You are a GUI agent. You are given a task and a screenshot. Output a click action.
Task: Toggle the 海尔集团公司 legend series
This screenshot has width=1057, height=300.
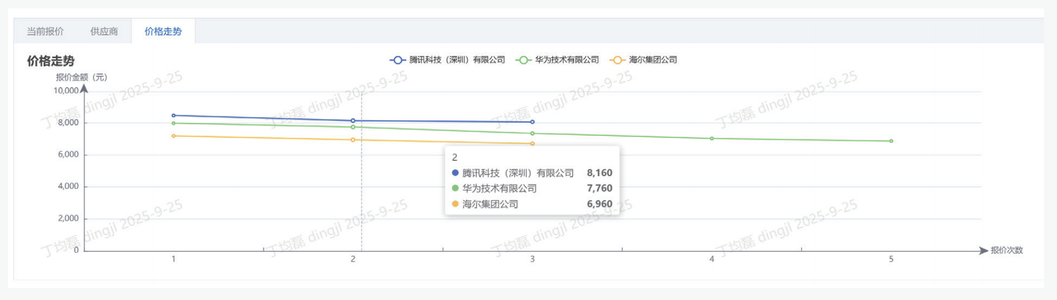pos(644,60)
